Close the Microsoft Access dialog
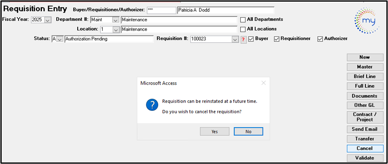 (x=263, y=83)
